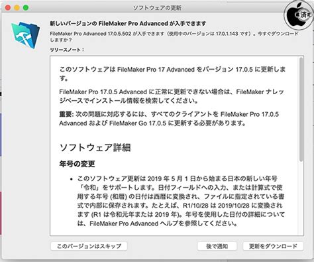Image resolution: width=314 pixels, height=262 pixels.
Task: Click headline '新しいバージョンの FileMaker Pro Advanced が入手できます'
Action: [128, 23]
